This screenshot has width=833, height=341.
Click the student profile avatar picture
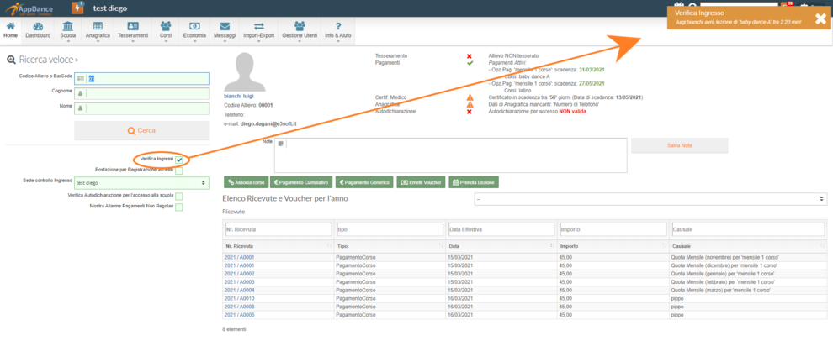(244, 71)
